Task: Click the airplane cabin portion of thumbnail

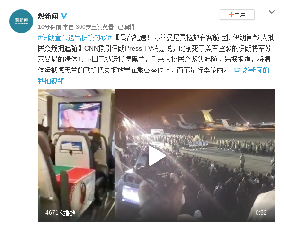Action: 76,155
